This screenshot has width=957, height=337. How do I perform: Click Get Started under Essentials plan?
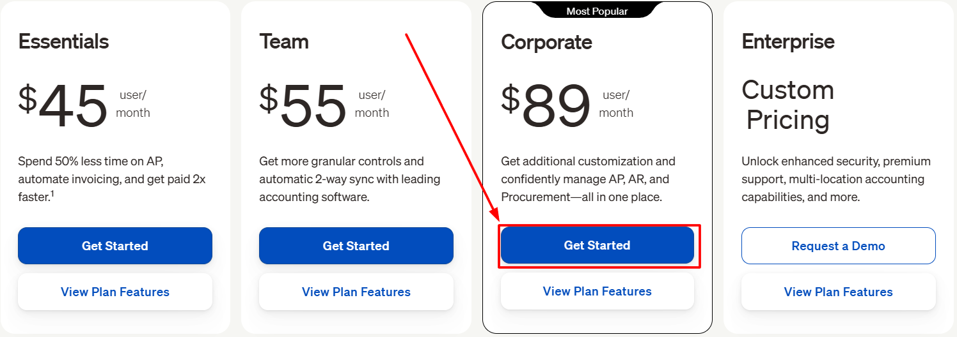click(115, 246)
